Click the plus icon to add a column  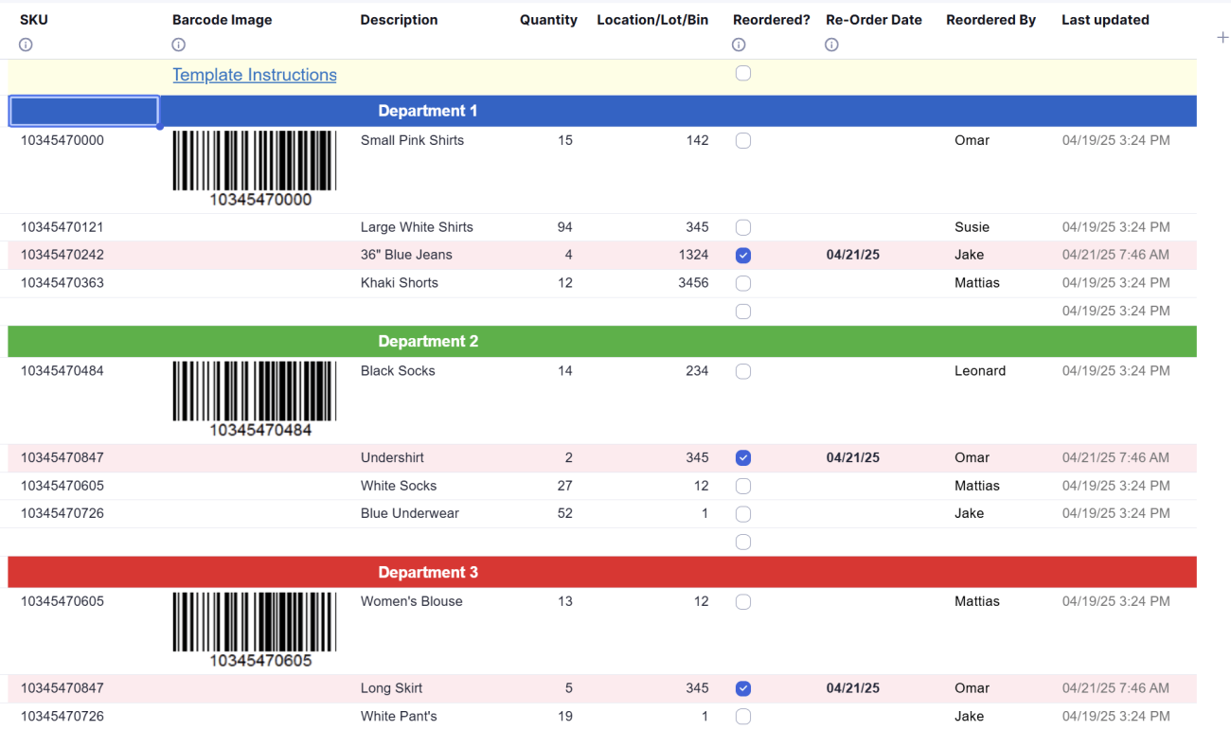click(x=1222, y=38)
